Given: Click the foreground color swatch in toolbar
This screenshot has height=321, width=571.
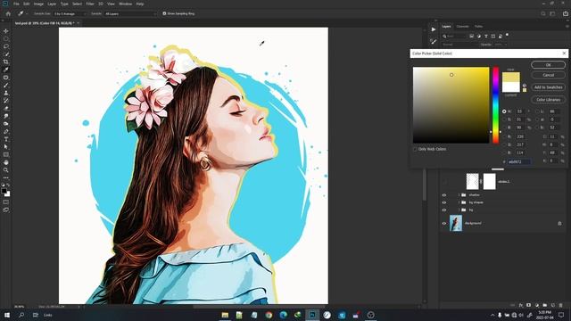Looking at the screenshot, I should [x=4, y=191].
